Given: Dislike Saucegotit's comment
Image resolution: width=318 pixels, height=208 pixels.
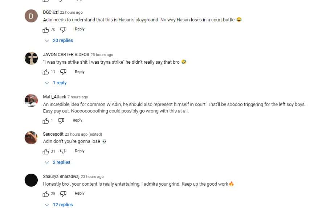Looking at the screenshot, I should (x=63, y=151).
